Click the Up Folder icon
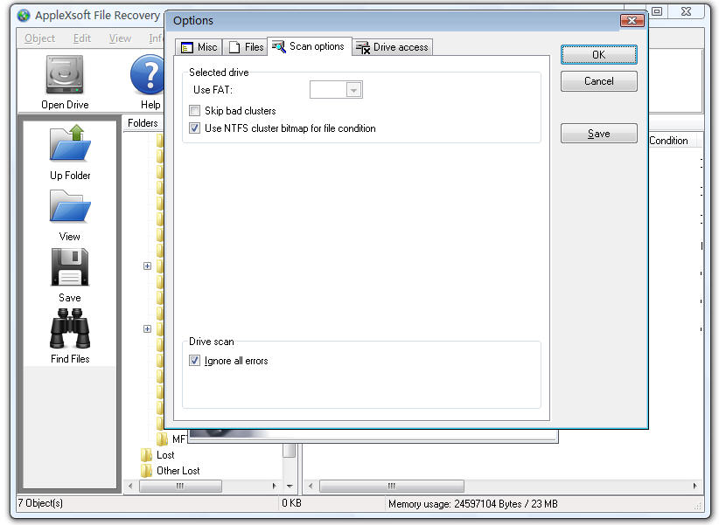The height and width of the screenshot is (525, 719). (70, 142)
